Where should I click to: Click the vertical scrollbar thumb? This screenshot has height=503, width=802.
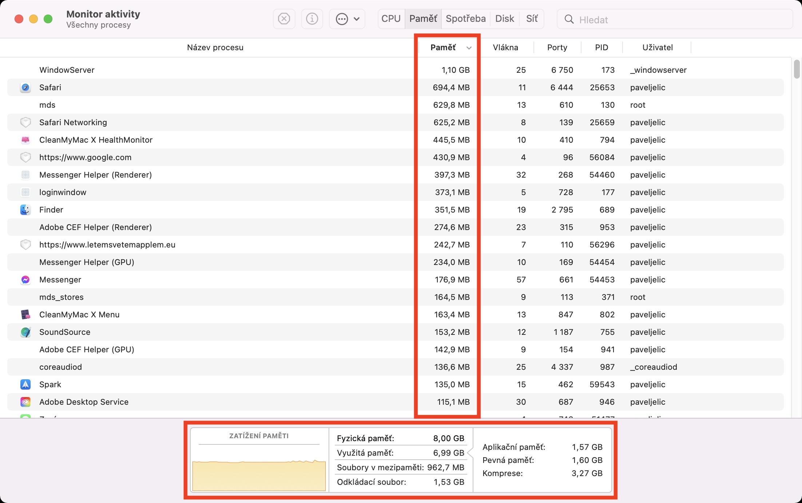click(797, 69)
